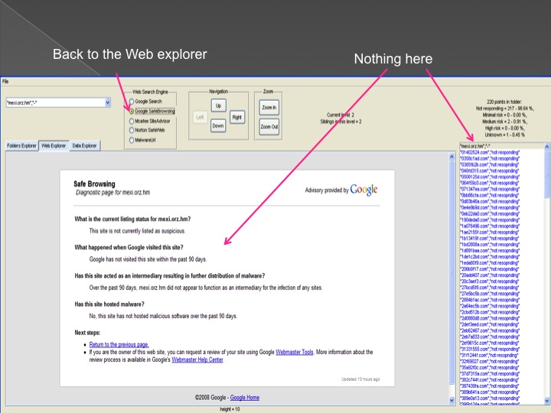Click the domain list scrollbar up arrow
The image size is (551, 413).
546,146
